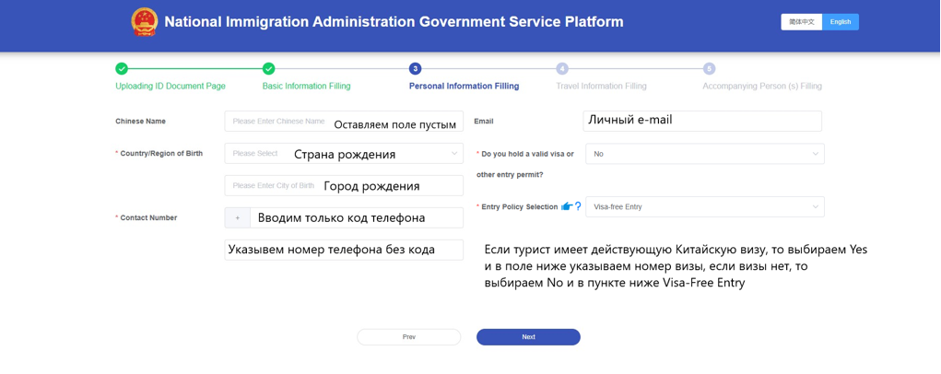Click the national emblem logo in the header
941x374 pixels.
pos(145,22)
